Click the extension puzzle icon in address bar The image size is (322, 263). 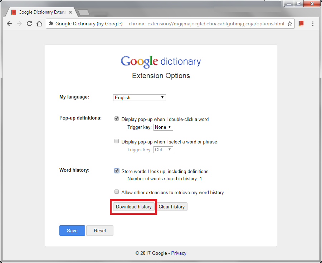51,24
